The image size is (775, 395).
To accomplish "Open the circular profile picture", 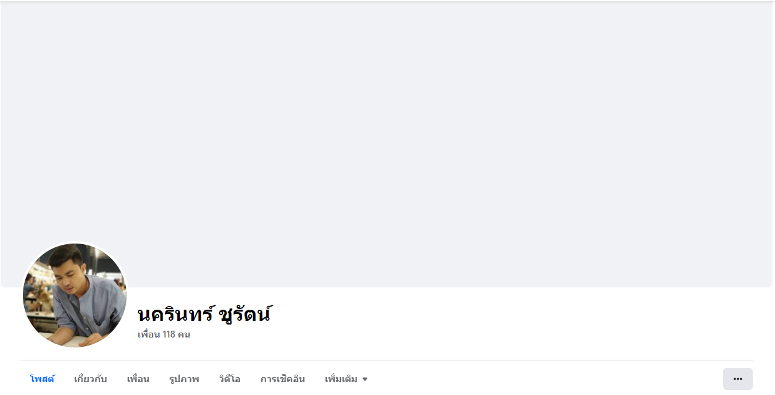I will 75,295.
